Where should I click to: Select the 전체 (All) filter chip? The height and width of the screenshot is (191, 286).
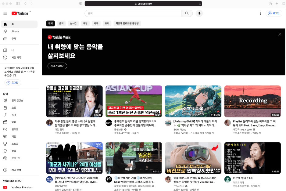click(x=51, y=23)
